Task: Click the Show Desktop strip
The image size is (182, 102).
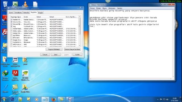Action: click(x=181, y=99)
